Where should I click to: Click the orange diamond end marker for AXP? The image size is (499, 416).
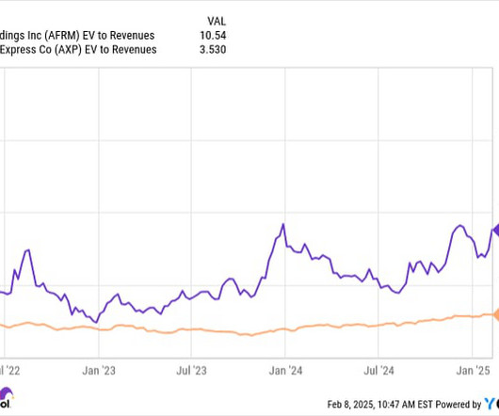pyautogui.click(x=496, y=314)
